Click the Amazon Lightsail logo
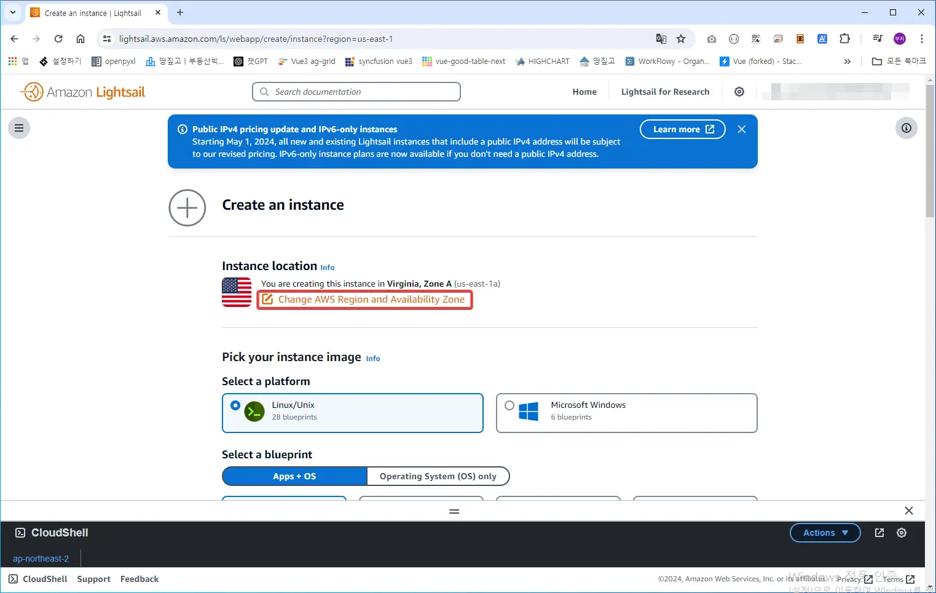 coord(83,92)
